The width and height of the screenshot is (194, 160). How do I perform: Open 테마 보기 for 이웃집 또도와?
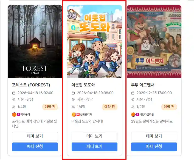point(94,136)
